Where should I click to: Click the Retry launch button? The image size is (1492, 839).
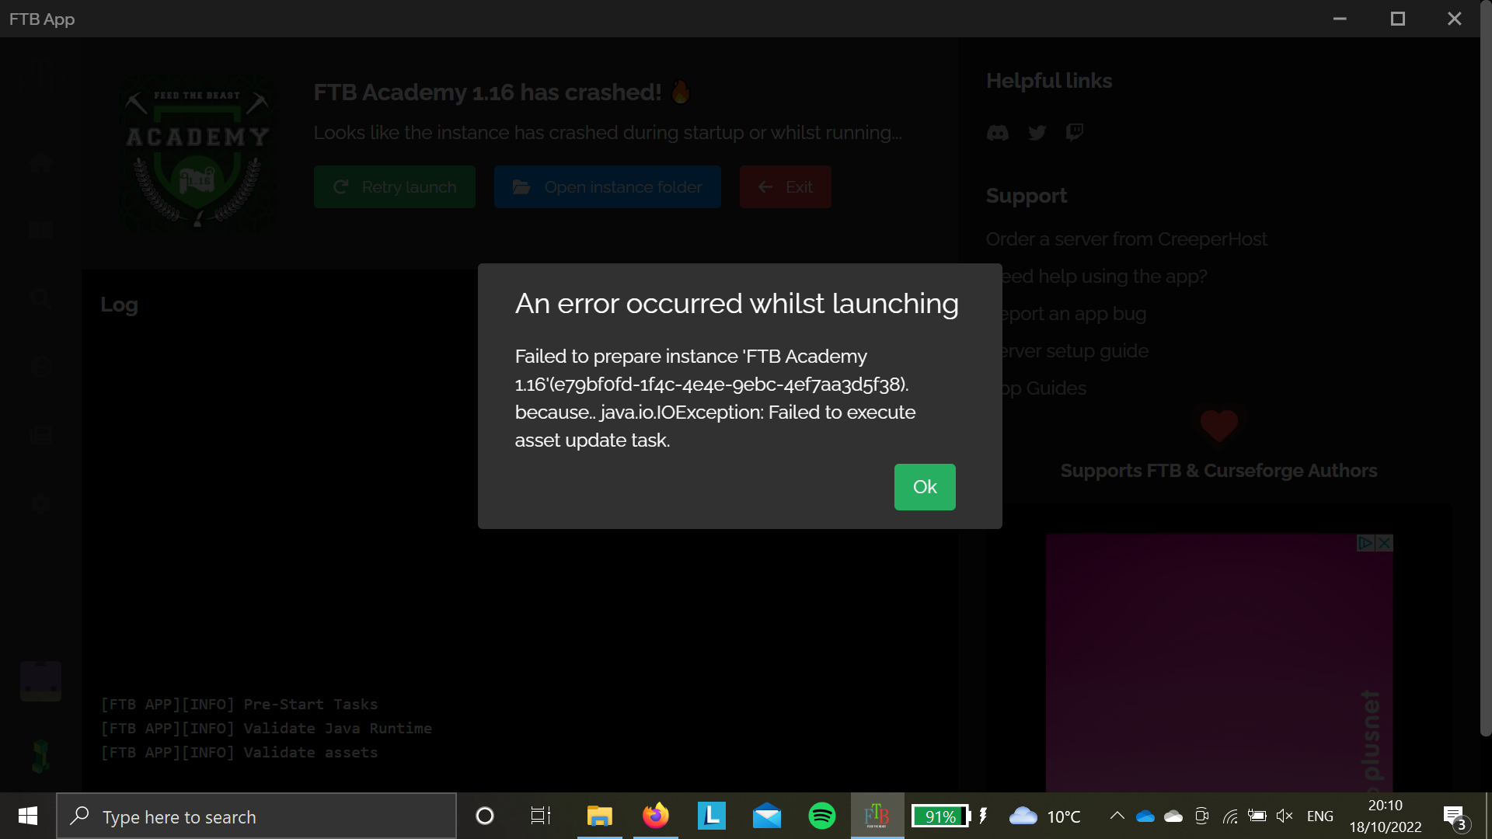tap(395, 187)
